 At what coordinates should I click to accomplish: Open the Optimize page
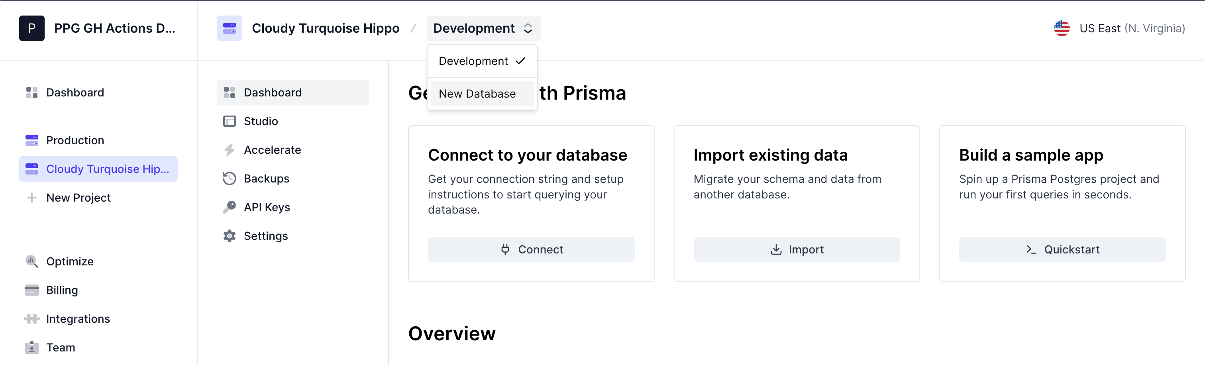coord(98,261)
